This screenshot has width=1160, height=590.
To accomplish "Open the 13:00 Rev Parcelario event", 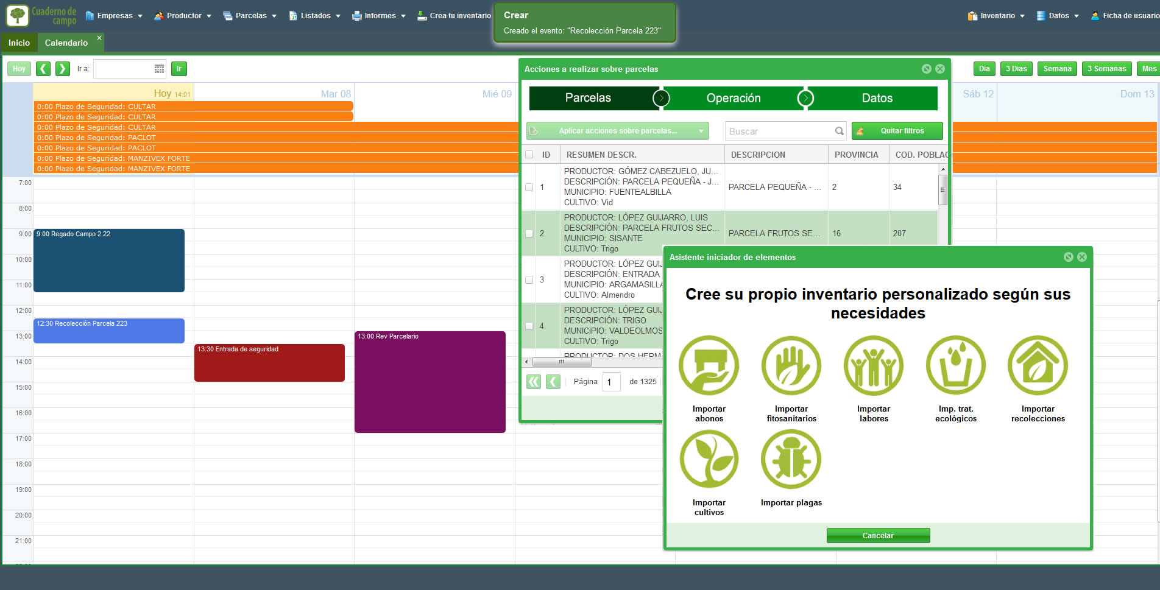I will pos(430,382).
